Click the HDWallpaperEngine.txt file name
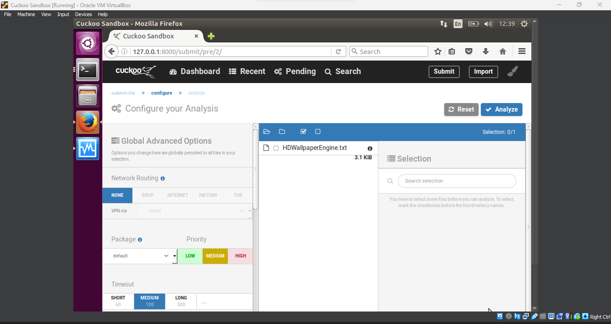611x324 pixels. pos(315,148)
